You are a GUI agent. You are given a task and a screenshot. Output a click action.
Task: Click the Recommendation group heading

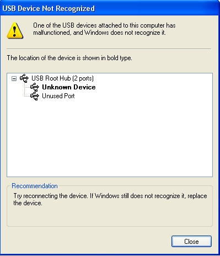pyautogui.click(x=35, y=186)
